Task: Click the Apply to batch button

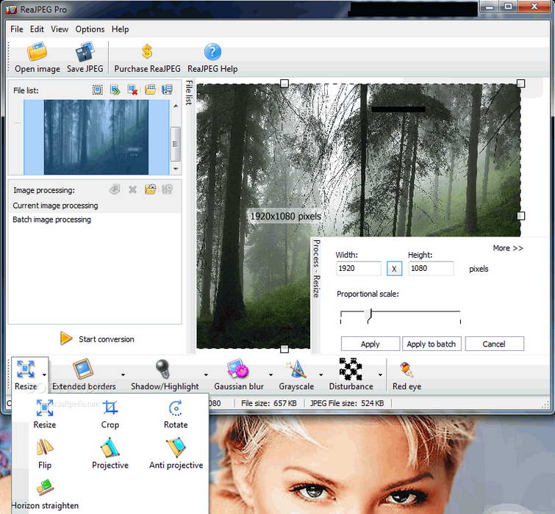Action: (432, 344)
